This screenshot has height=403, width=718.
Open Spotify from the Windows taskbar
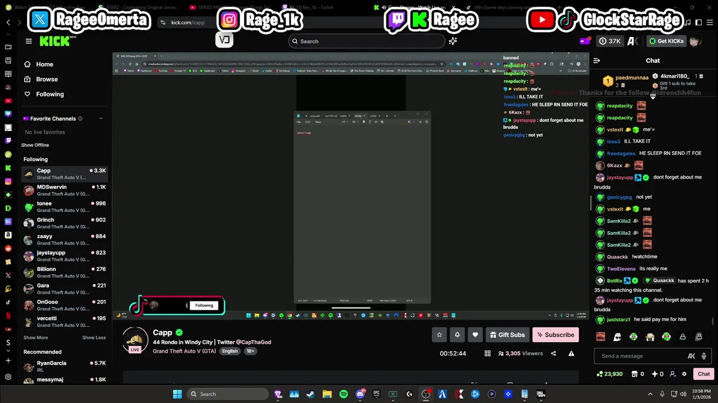343,394
